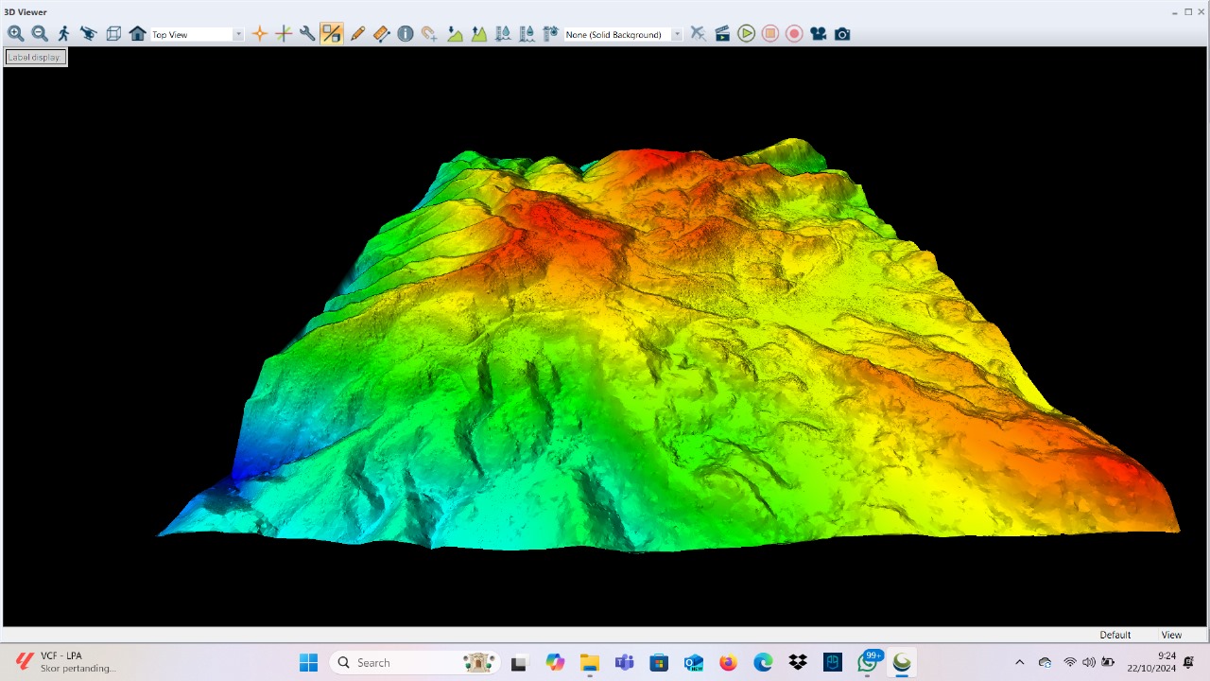Click the magnet snap icon
Image resolution: width=1210 pixels, height=681 pixels.
[x=430, y=34]
